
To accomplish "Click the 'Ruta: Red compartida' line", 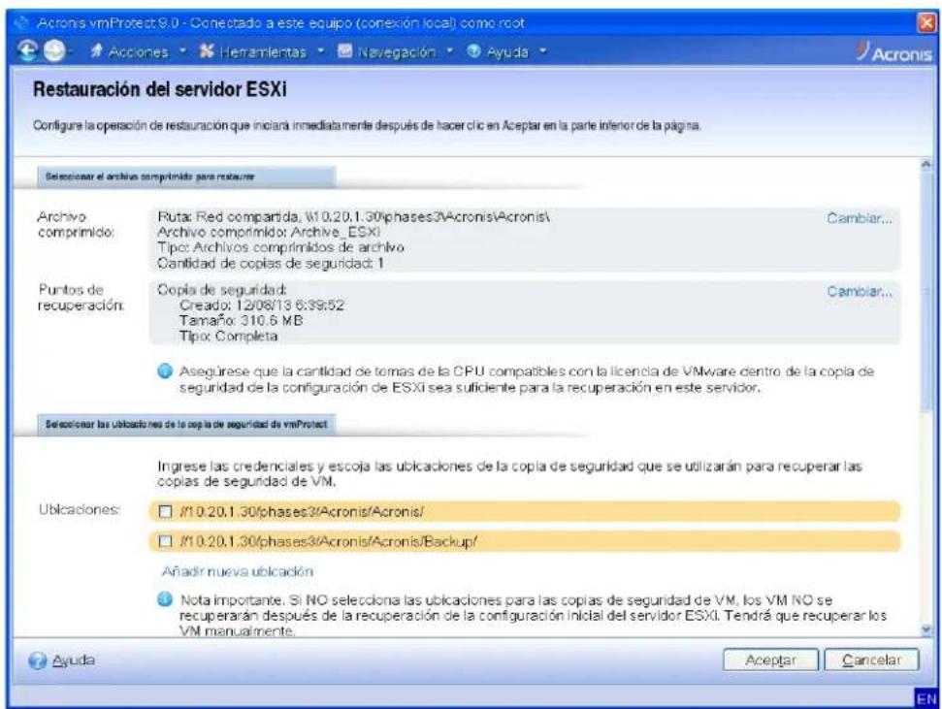I will 353,216.
